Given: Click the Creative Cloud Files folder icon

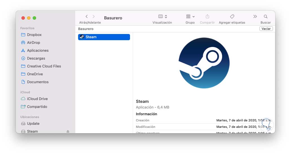Looking at the screenshot, I should click(x=23, y=66).
